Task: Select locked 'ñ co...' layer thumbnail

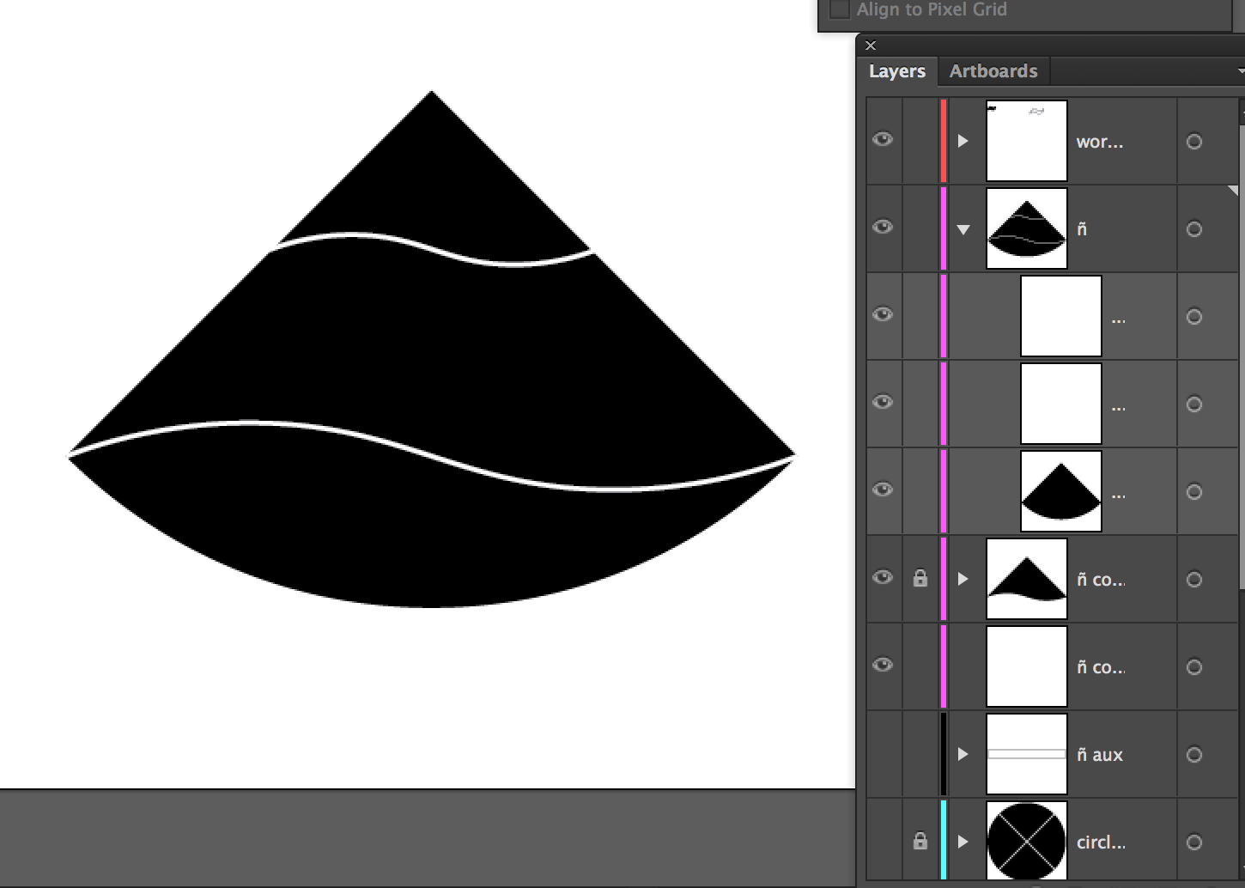Action: [x=1027, y=579]
